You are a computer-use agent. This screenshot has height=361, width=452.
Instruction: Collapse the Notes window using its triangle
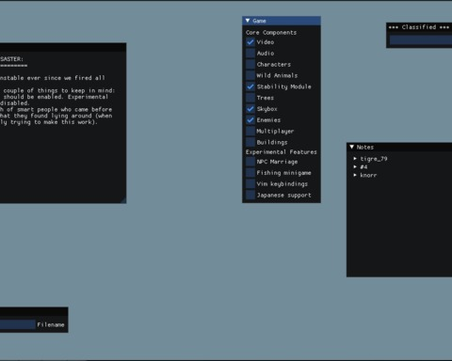(x=352, y=147)
